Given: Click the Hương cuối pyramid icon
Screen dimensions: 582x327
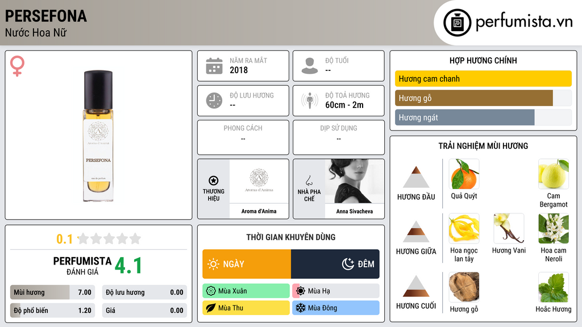Looking at the screenshot, I should [416, 286].
